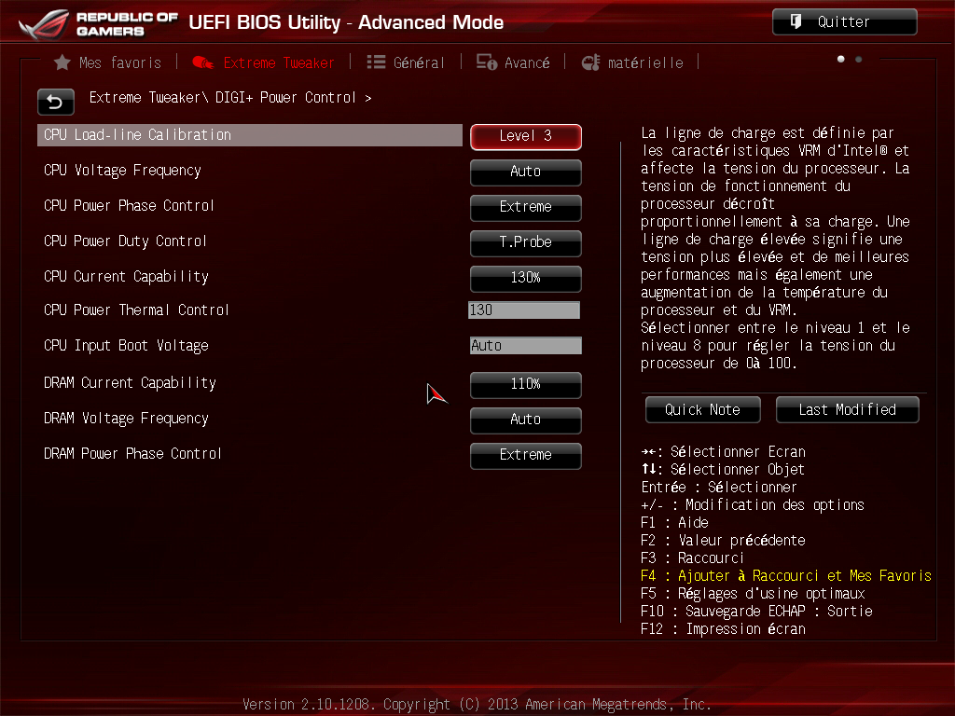The height and width of the screenshot is (716, 955).
Task: Open DRAM Power Phase Control Extreme dropdown
Action: click(526, 455)
